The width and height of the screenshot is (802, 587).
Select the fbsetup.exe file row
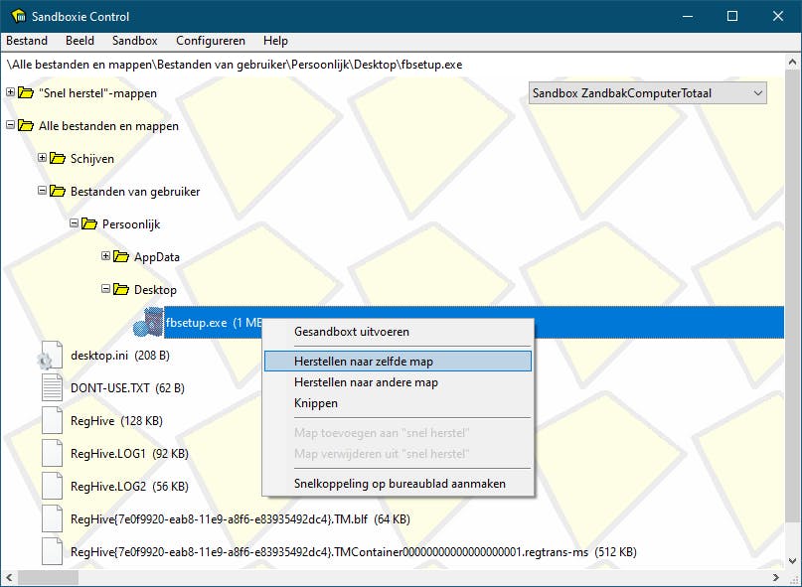474,322
